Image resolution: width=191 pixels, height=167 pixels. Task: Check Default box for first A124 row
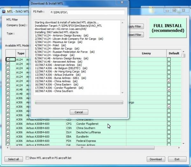169,59
